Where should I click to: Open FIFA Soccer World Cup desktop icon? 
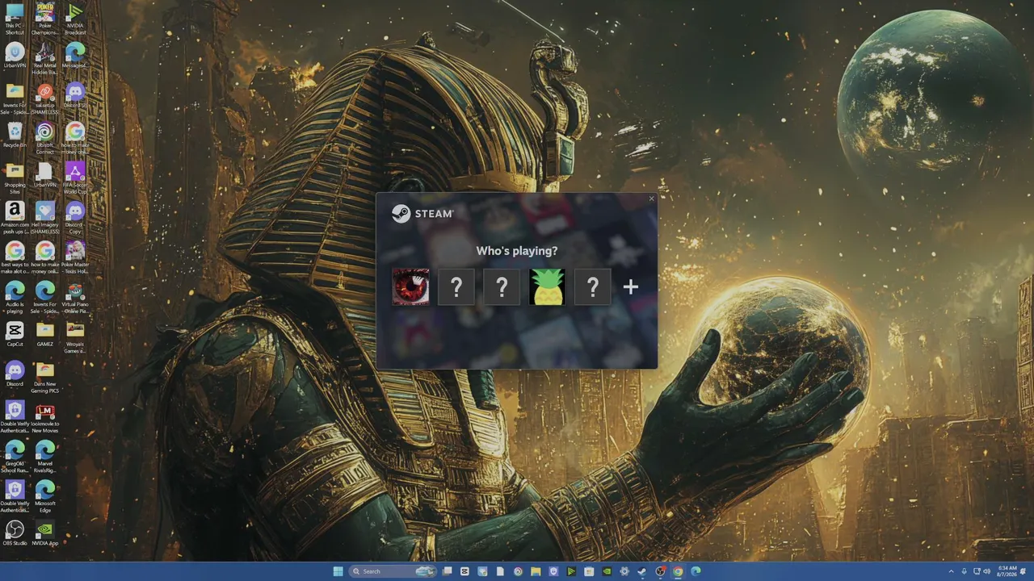pyautogui.click(x=75, y=178)
